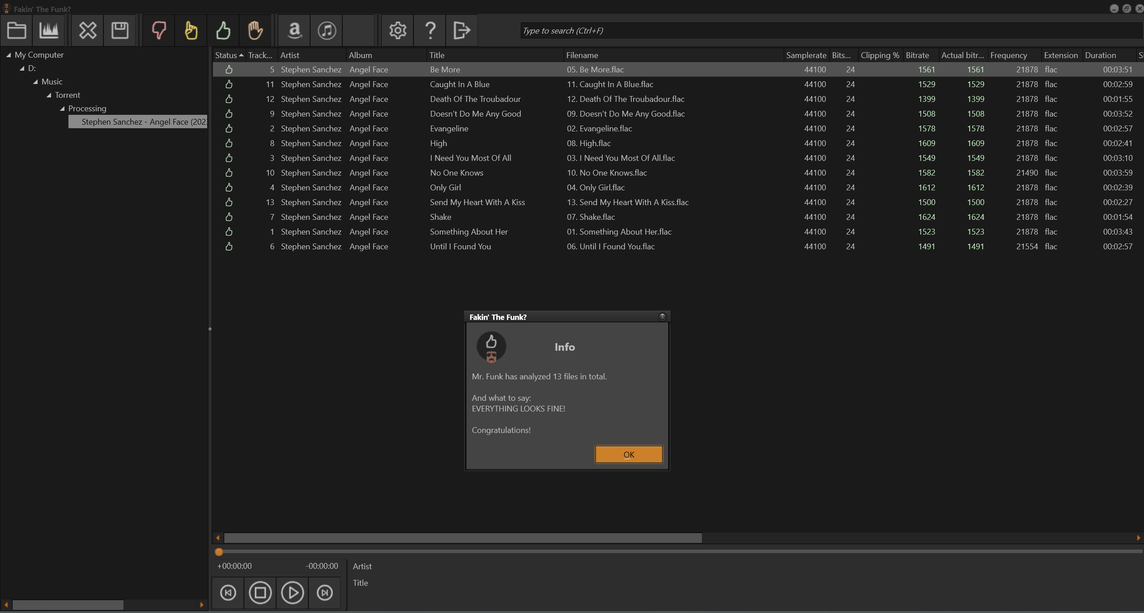Screen dimensions: 1144x613
Task: Click the X-shaped clear list icon
Action: [x=88, y=30]
